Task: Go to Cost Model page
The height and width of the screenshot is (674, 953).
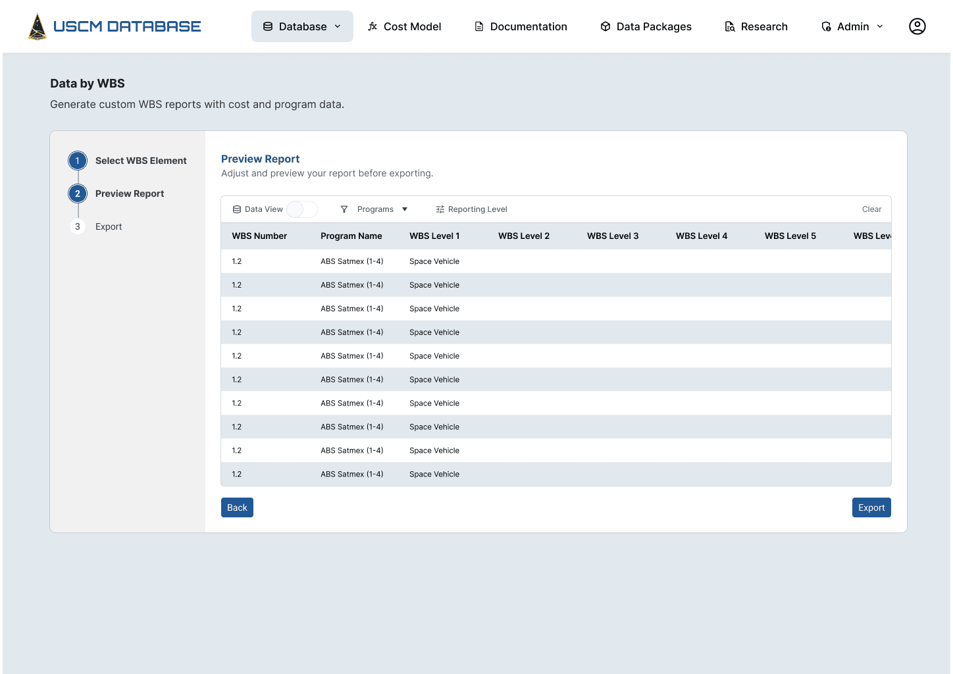Action: (x=404, y=26)
